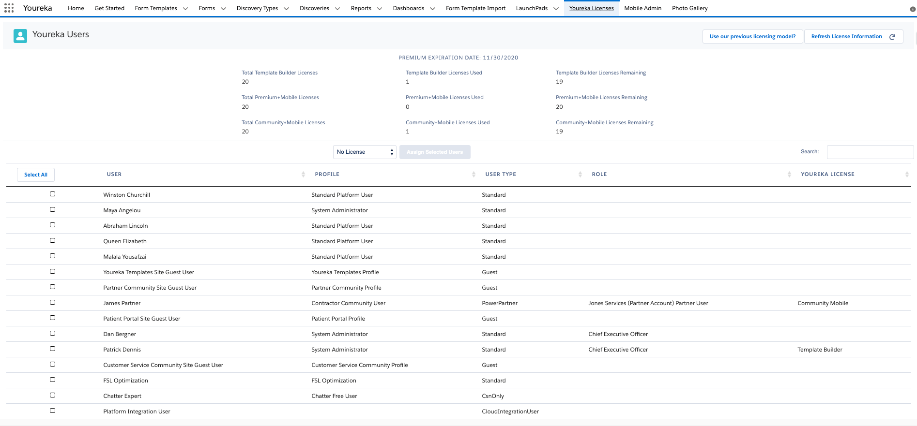Expand the Dashboards tab chevron
This screenshot has width=917, height=426.
[x=432, y=9]
